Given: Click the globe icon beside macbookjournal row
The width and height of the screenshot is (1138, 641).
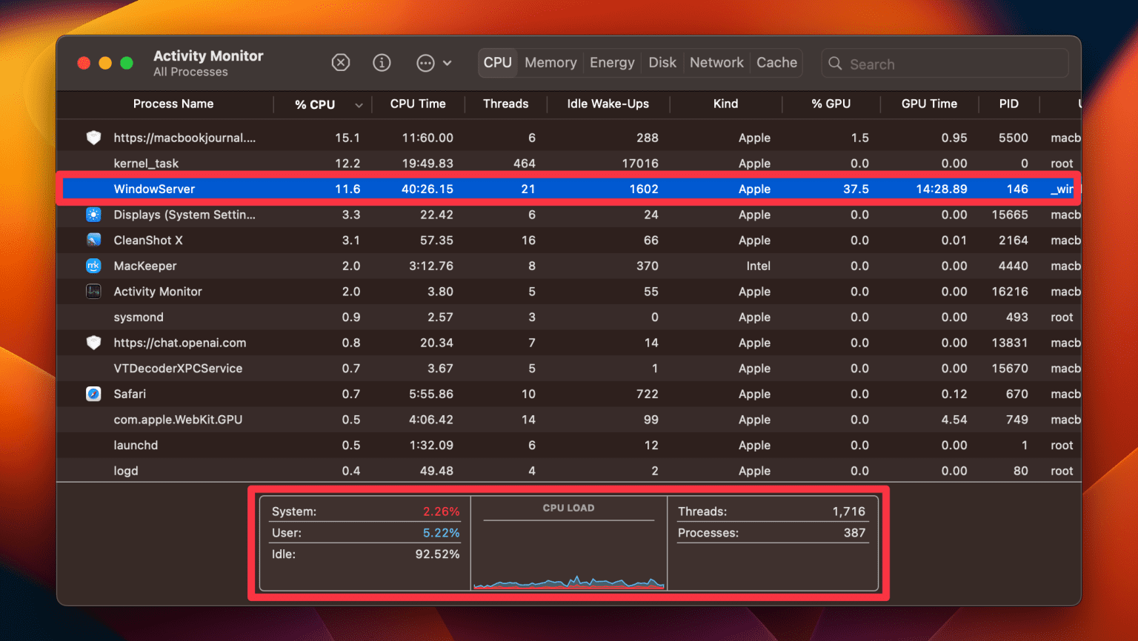Looking at the screenshot, I should 93,138.
